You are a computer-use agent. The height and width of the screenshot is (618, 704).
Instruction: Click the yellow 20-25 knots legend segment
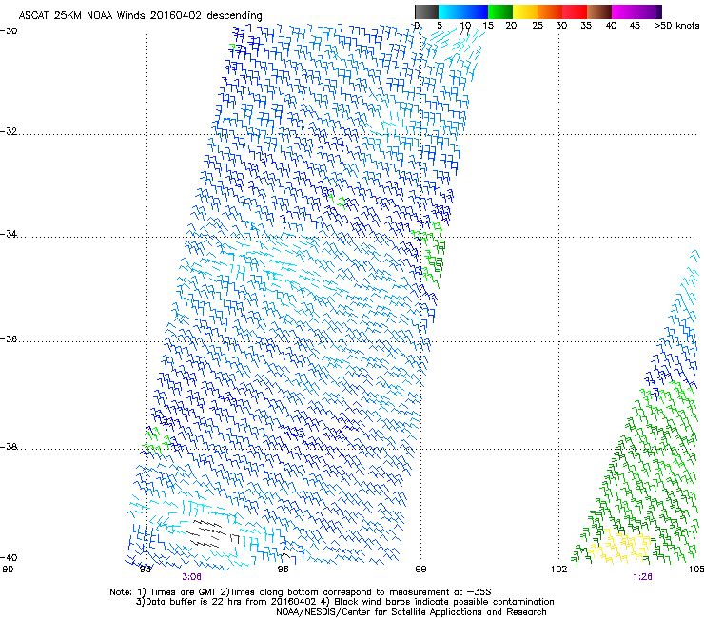(x=525, y=11)
